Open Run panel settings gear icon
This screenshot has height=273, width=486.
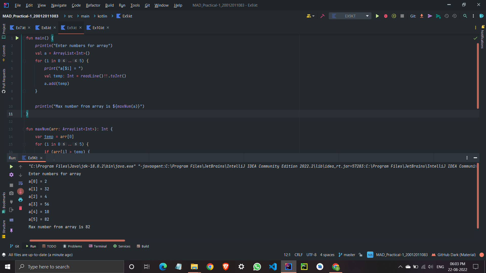pos(11,175)
